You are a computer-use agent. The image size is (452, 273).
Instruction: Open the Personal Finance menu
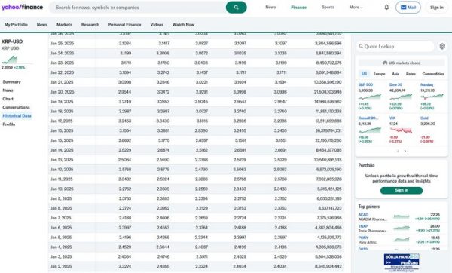[124, 25]
